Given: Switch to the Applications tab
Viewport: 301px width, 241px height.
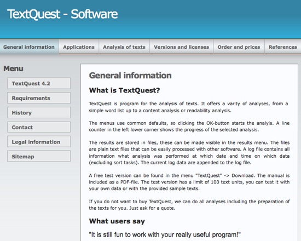Looking at the screenshot, I should pyautogui.click(x=79, y=47).
